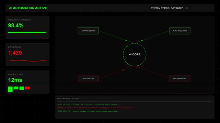This screenshot has width=220, height=123.
Task: Select the LIVE REPORTING node
Action: tap(180, 79)
